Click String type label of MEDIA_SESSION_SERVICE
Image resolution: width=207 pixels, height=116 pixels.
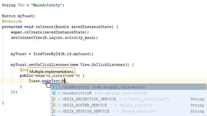(197, 111)
